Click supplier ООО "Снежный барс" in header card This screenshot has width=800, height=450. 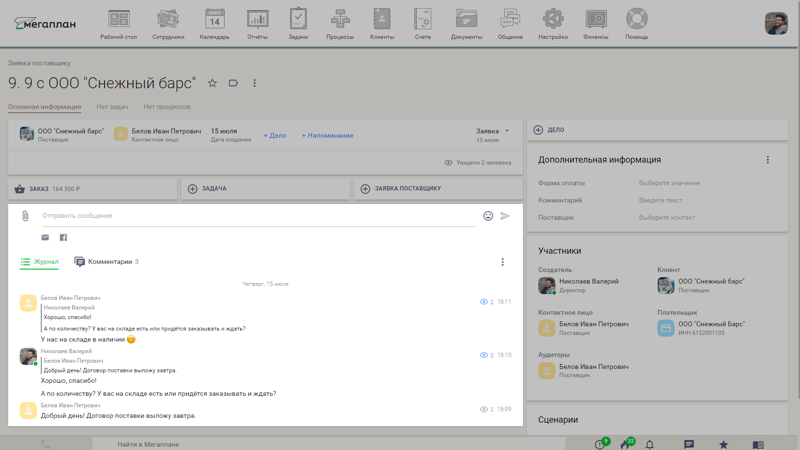(71, 131)
